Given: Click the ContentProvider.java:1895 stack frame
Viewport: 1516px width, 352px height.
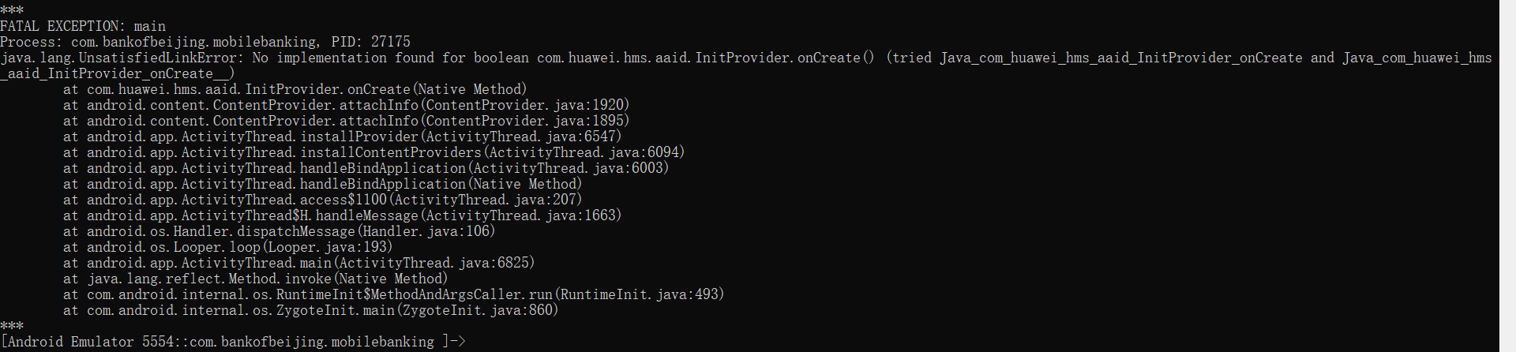Looking at the screenshot, I should tap(347, 121).
